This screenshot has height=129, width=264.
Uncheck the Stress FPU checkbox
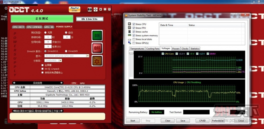click(134, 28)
